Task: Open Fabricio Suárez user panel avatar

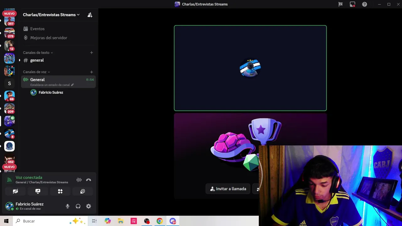Action: click(x=9, y=206)
